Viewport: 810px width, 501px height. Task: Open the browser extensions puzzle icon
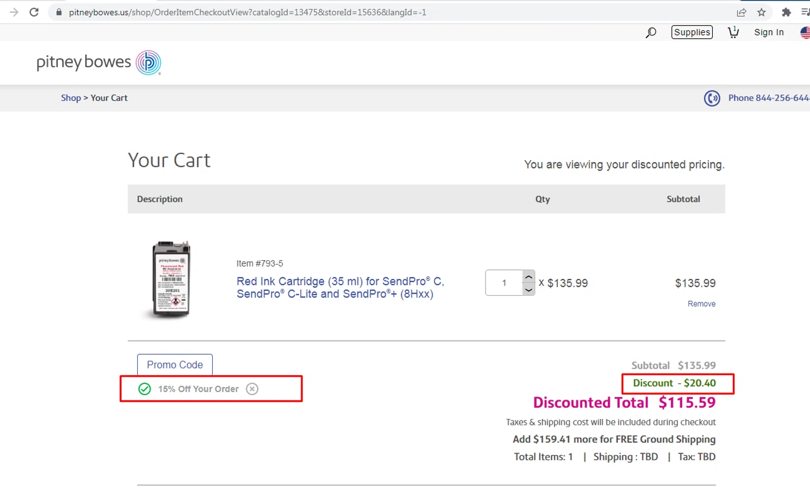coord(786,12)
